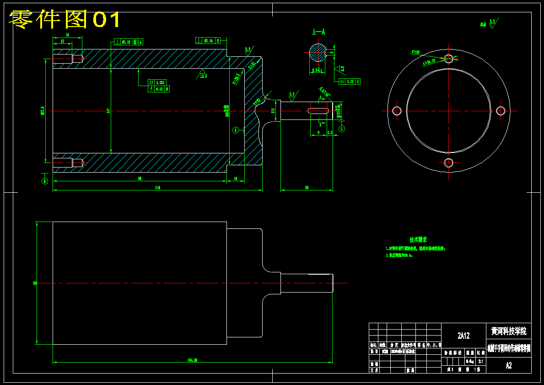Image resolution: width=544 pixels, height=385 pixels.
Task: Select technical requirement line 1 text
Action: tap(415, 249)
